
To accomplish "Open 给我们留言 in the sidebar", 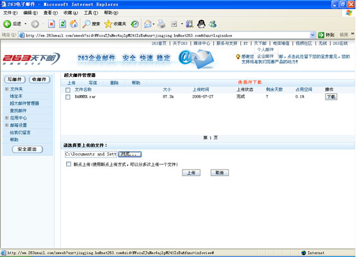I will point(20,132).
